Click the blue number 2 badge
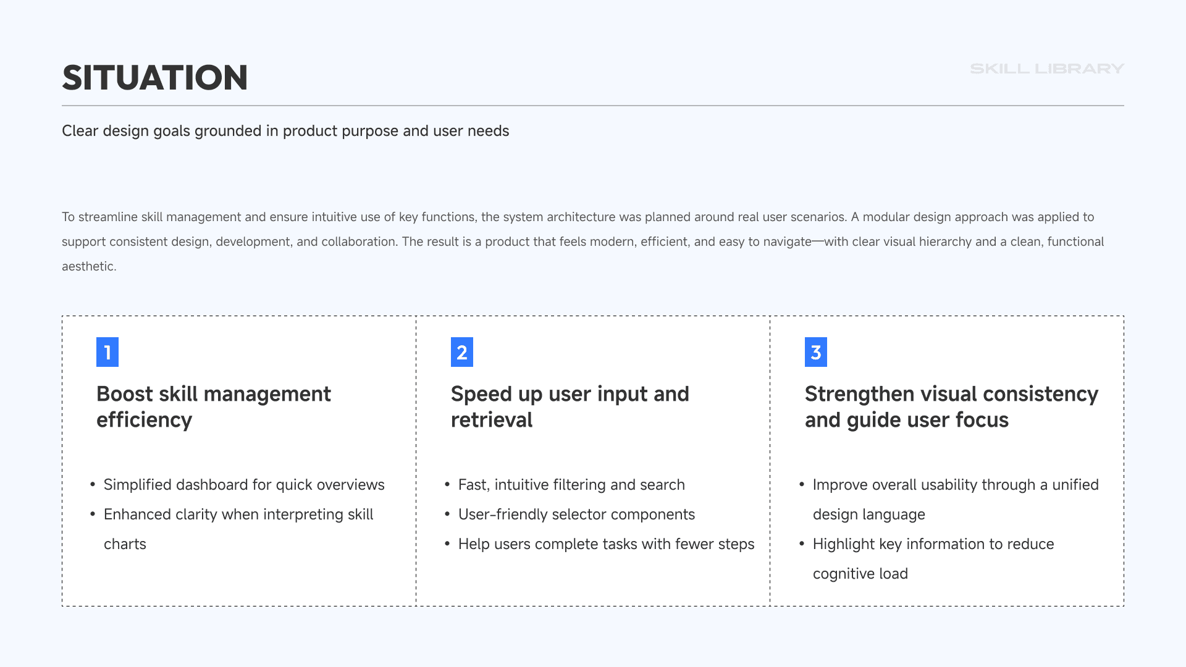 click(x=461, y=352)
